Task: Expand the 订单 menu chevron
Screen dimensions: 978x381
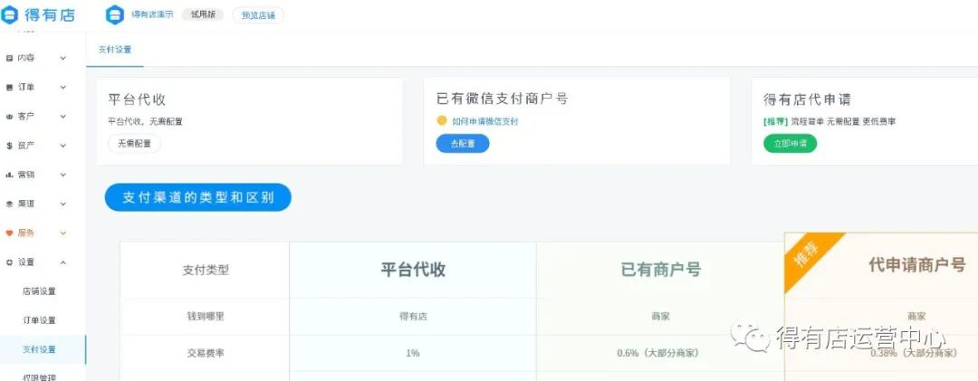Action: (x=63, y=87)
